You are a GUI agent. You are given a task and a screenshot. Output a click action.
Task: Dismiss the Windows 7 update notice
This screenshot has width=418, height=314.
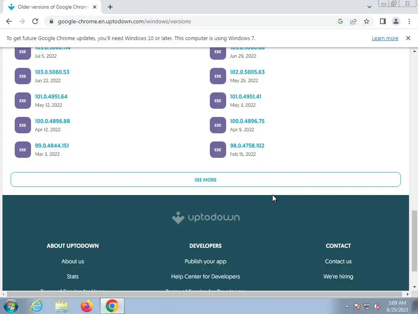point(408,38)
